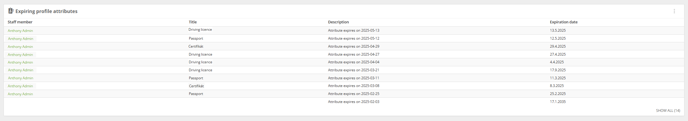The height and width of the screenshot is (121, 688).
Task: Open Anthony Admin in the 13.5.2025 row
Action: click(x=20, y=31)
